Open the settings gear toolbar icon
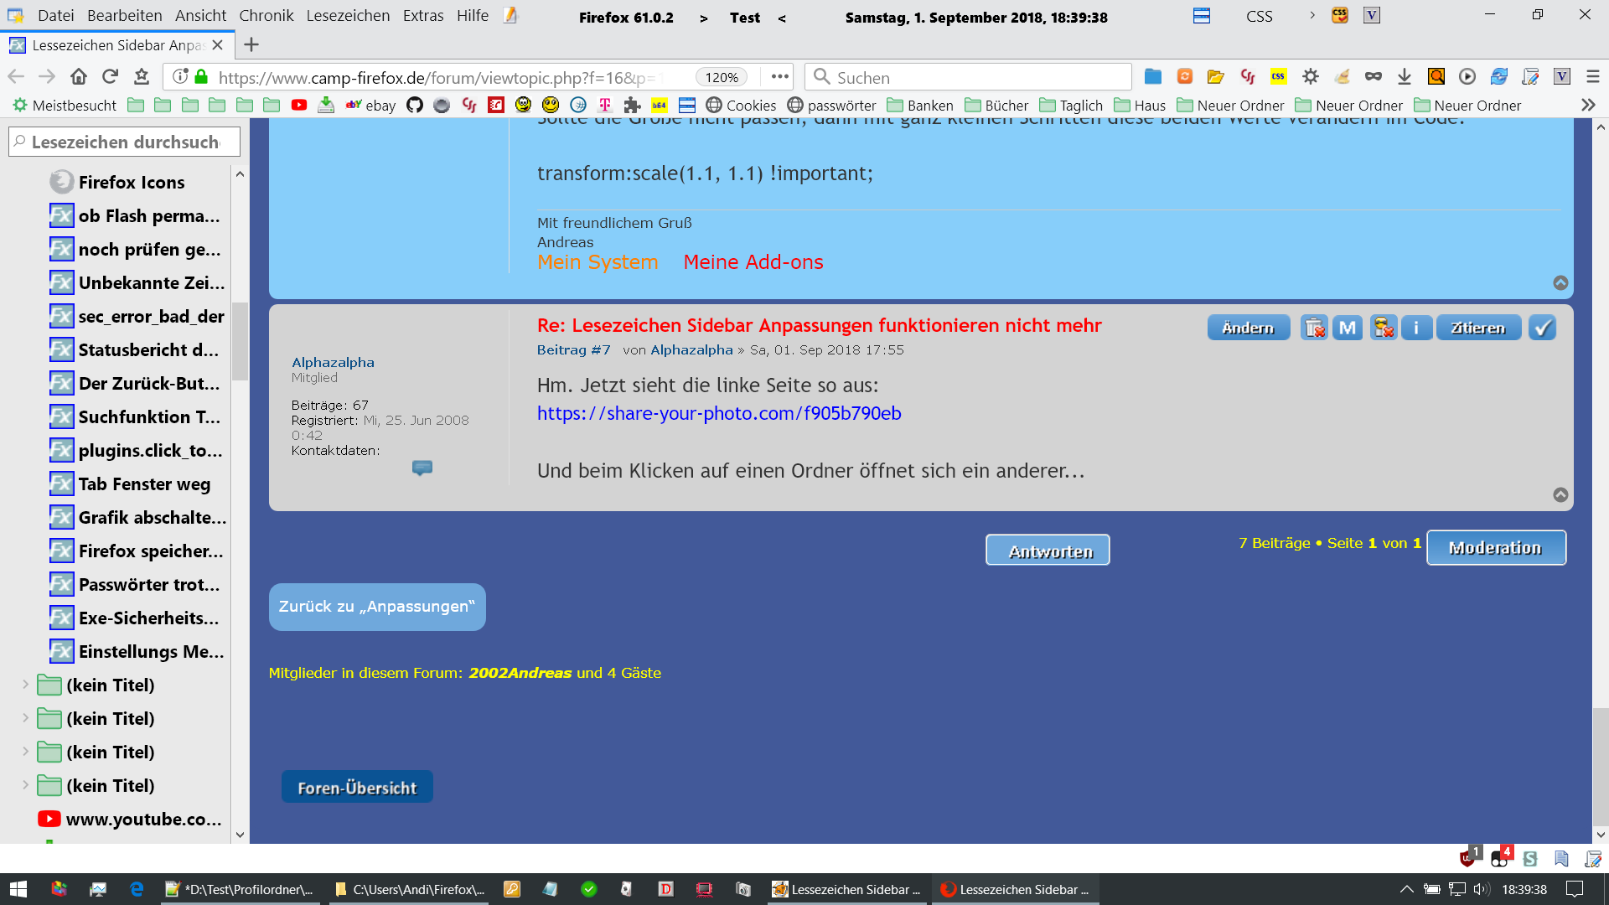The image size is (1609, 905). tap(1311, 77)
